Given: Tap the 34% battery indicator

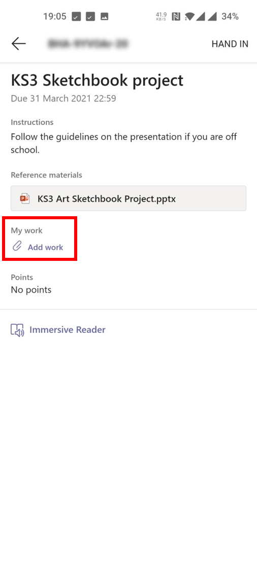Looking at the screenshot, I should (x=230, y=16).
